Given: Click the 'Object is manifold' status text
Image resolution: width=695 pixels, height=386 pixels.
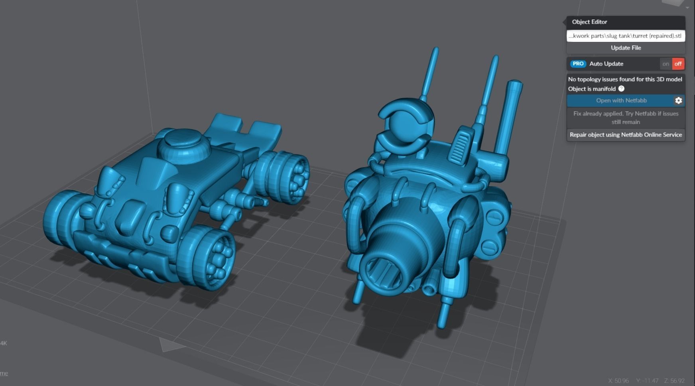Looking at the screenshot, I should click(592, 89).
